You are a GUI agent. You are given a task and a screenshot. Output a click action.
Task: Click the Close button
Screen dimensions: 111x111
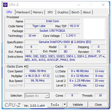(98, 105)
